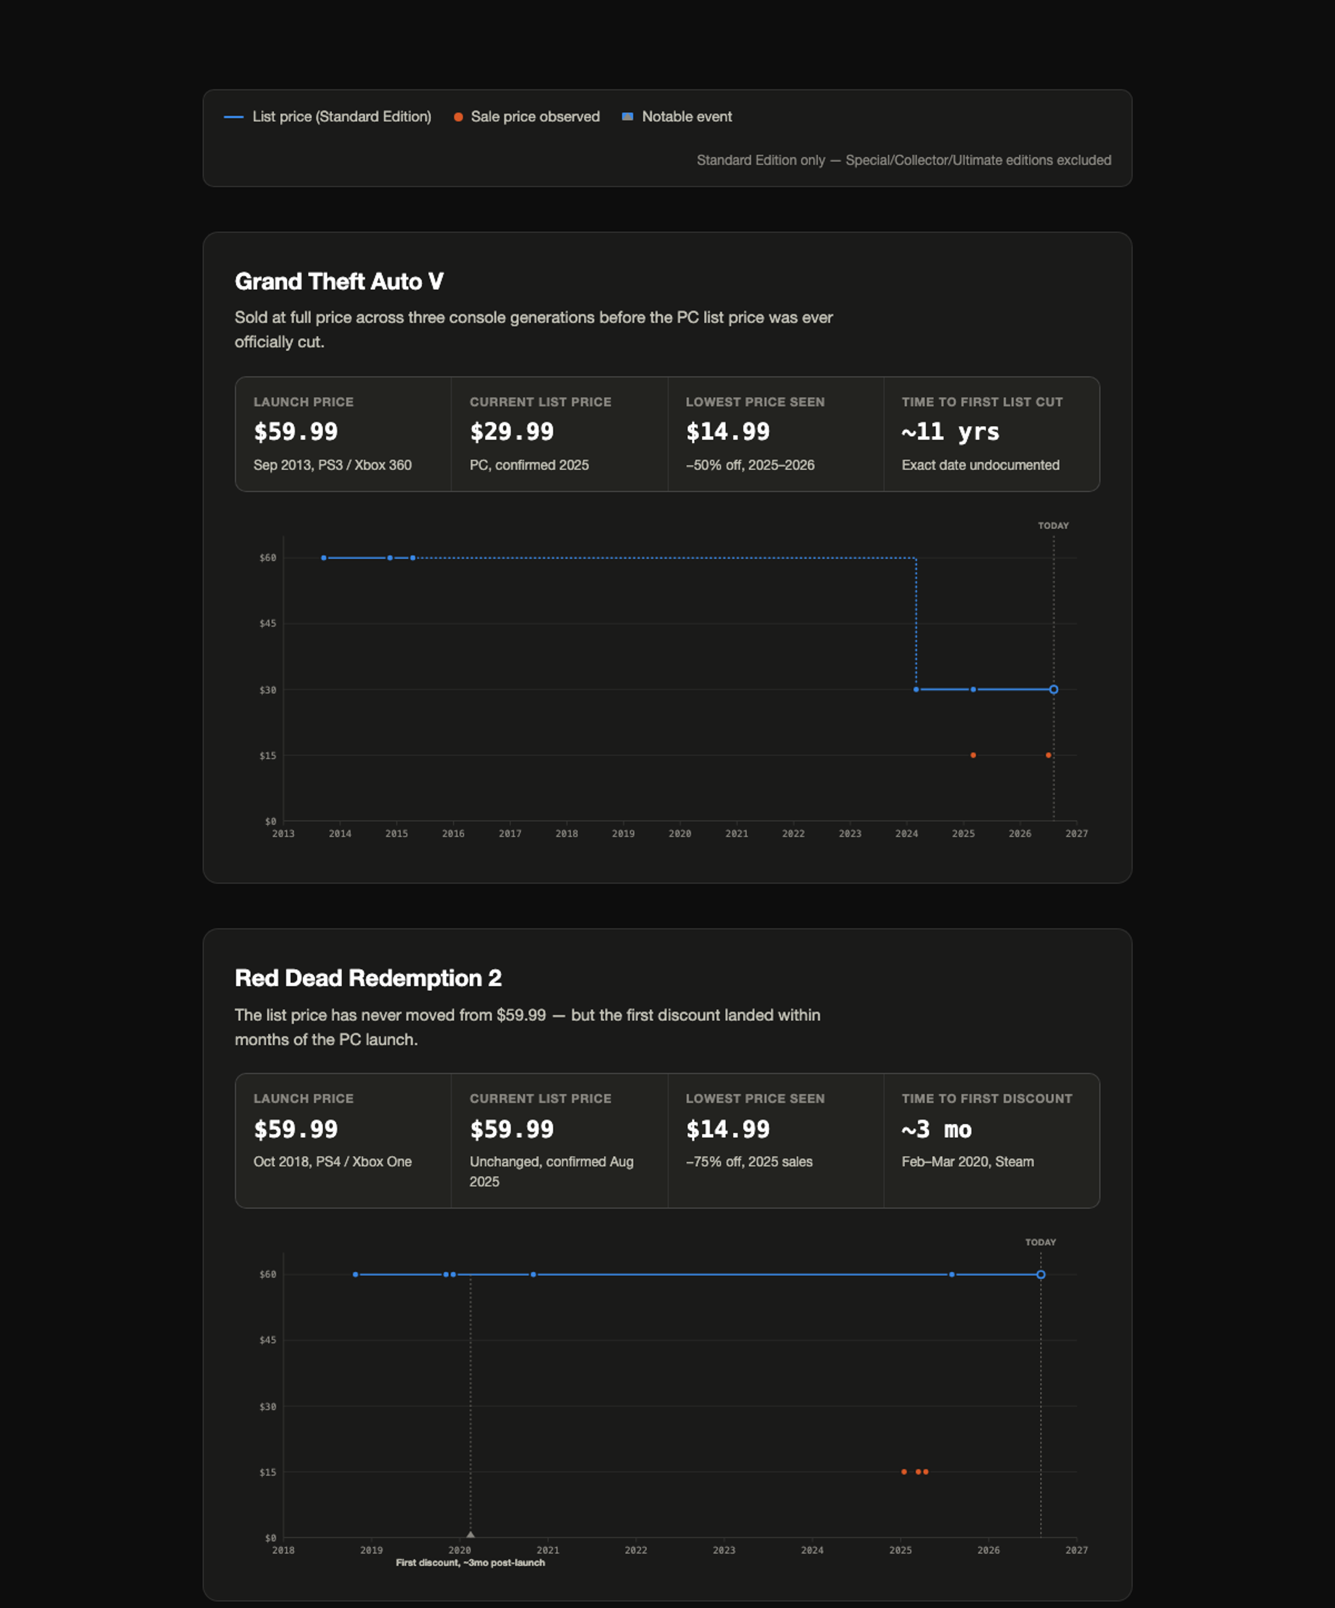Click RDR2's $14.99 lowest price value

(x=727, y=1129)
